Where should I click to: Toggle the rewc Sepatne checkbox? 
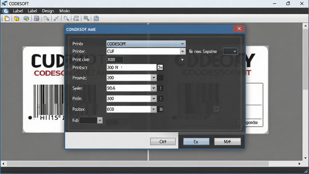(x=191, y=51)
